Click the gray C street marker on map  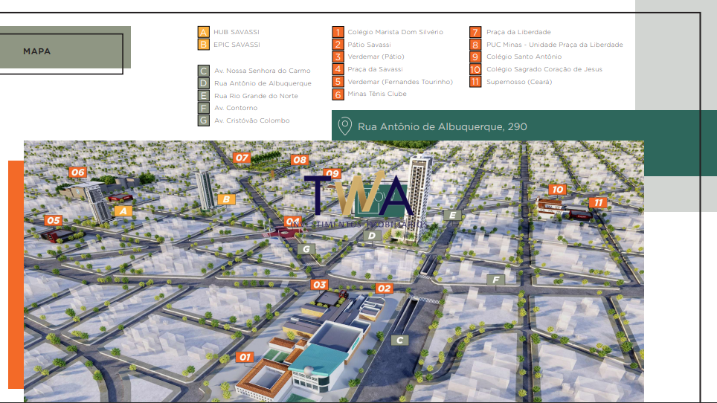pos(400,341)
